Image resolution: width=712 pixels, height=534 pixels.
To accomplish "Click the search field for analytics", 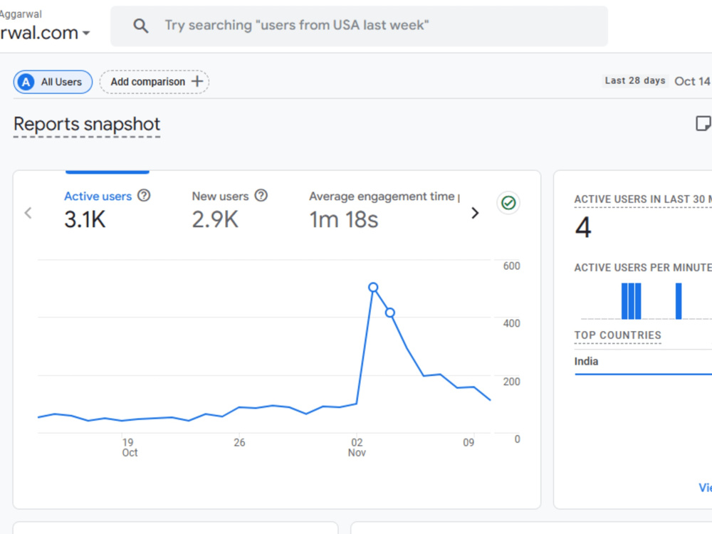I will (x=359, y=26).
